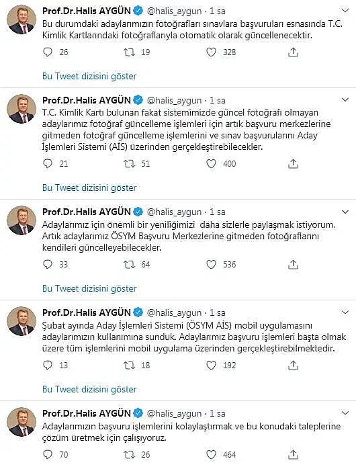Share the tweet about T.C. Kimlik Kartlarındaki fotoğraflar
Viewport: 356px width, 467px height.
pos(293,52)
